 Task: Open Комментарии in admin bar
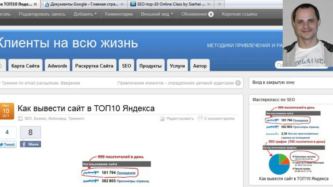(x=119, y=14)
